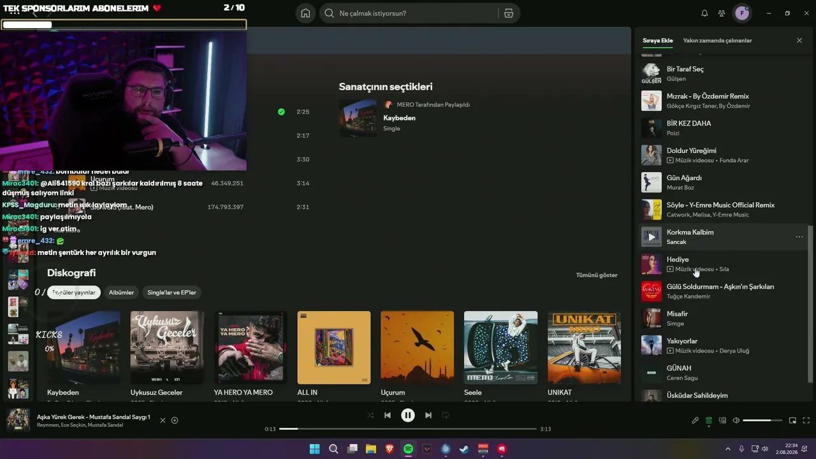The image size is (816, 459).
Task: Toggle the green saved checkmark on the 2:25 track
Action: click(281, 112)
